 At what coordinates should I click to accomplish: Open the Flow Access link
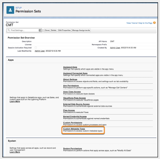click(69, 110)
